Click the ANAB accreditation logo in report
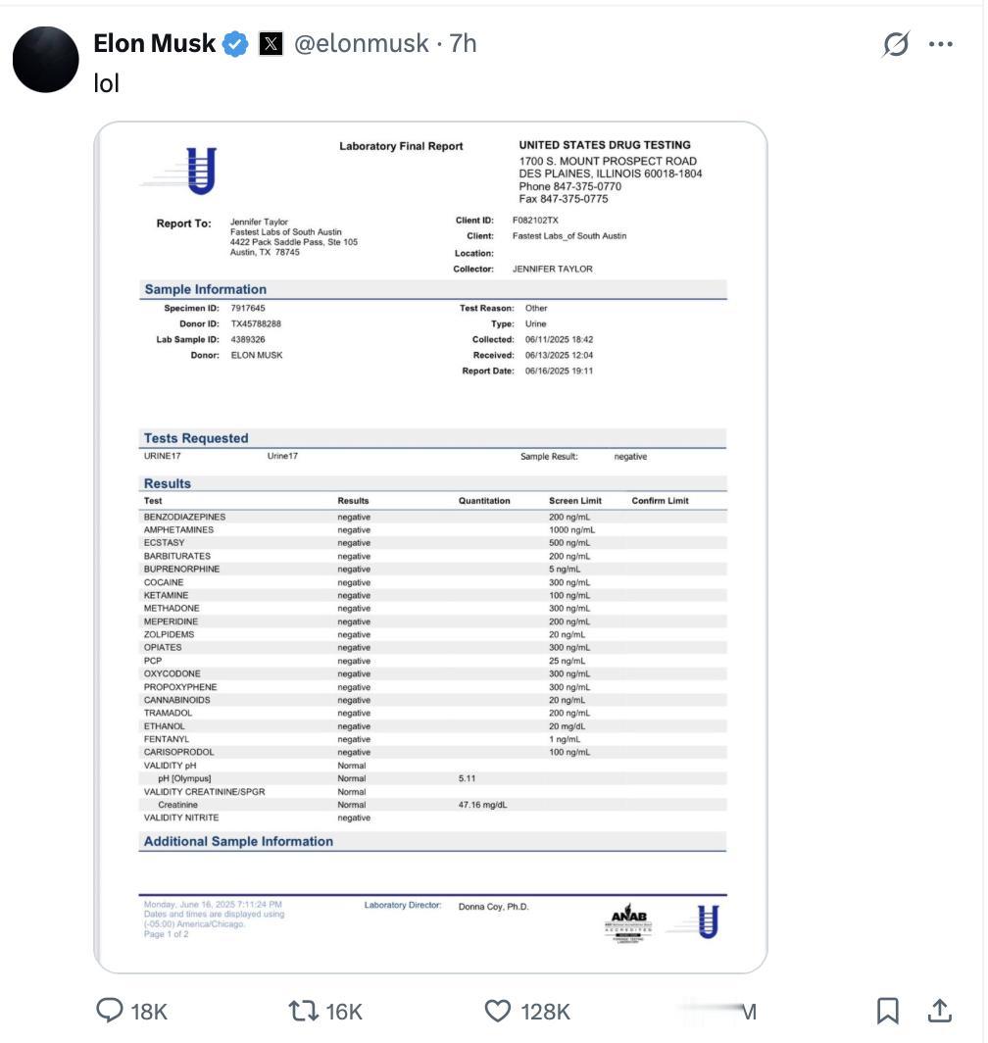 (x=628, y=920)
